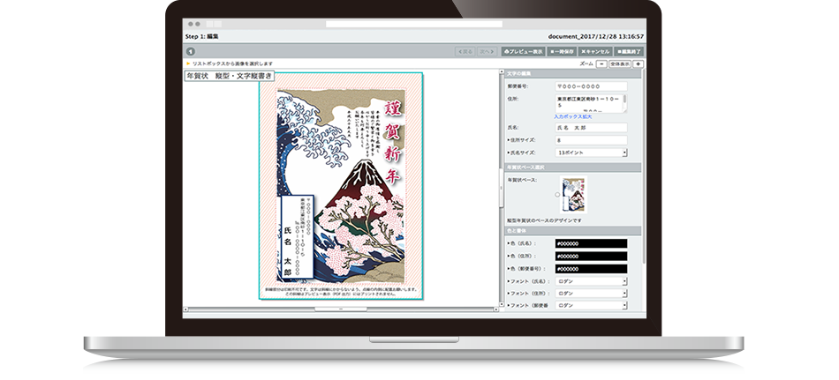This screenshot has height=380, width=839.
Task: Open the フォント（氏名）dropdown
Action: pos(591,281)
